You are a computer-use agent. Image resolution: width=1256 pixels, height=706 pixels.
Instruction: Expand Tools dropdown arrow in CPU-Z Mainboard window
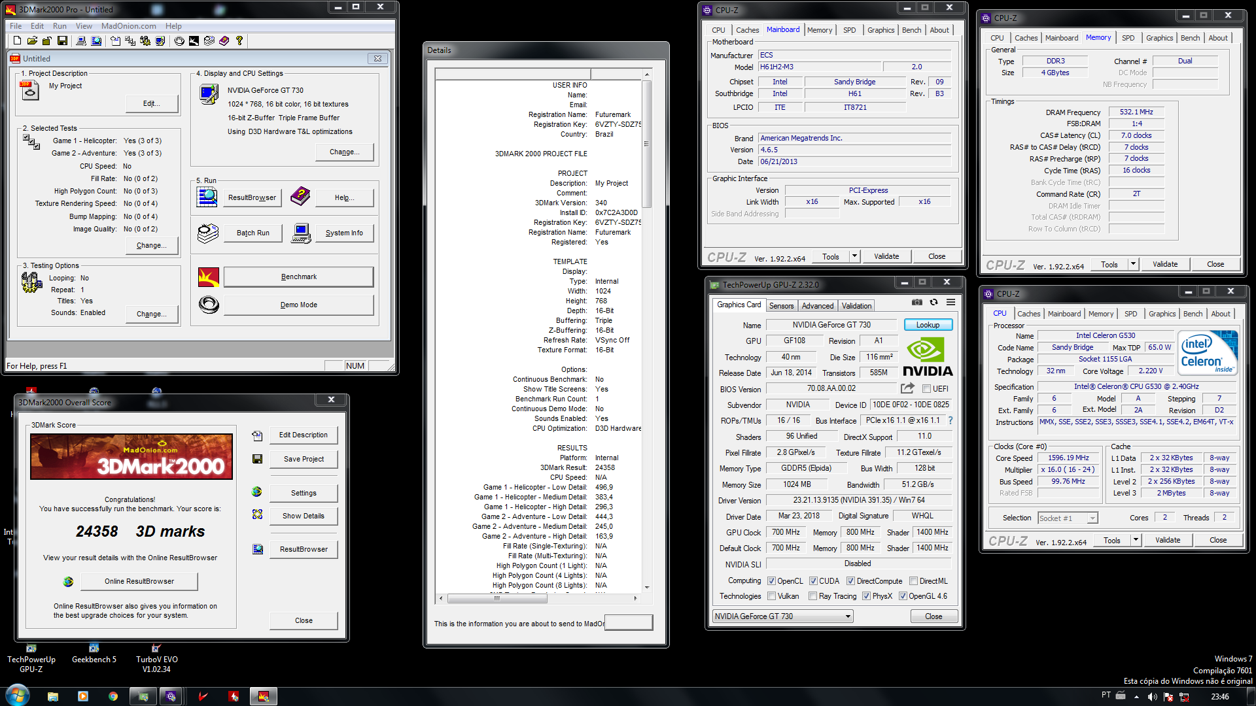click(x=854, y=256)
